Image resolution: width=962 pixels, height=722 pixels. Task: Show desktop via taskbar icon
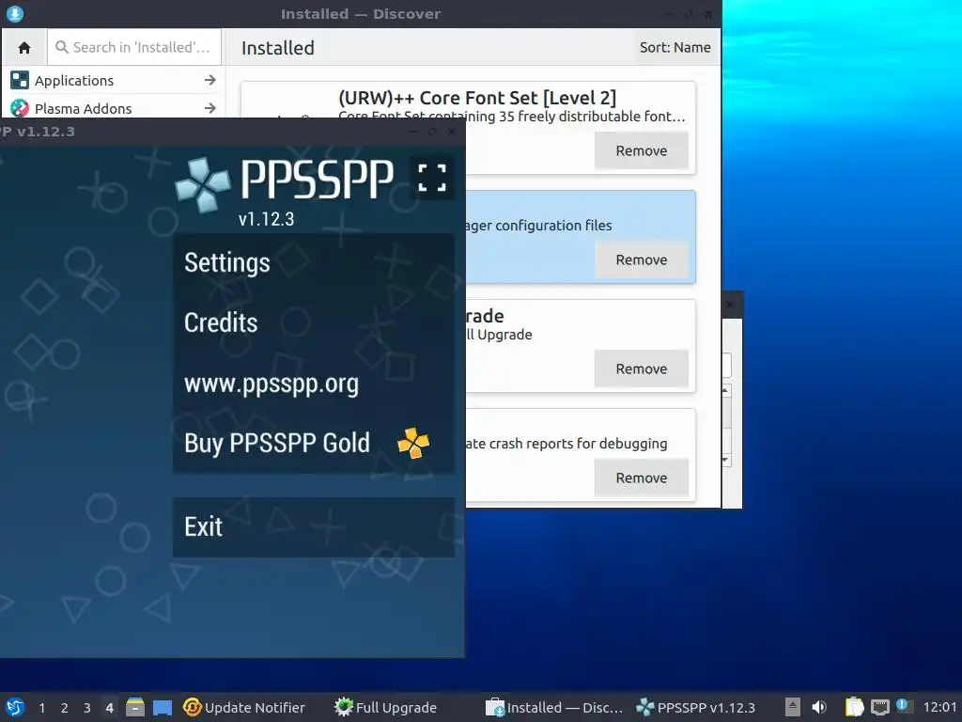pos(162,708)
